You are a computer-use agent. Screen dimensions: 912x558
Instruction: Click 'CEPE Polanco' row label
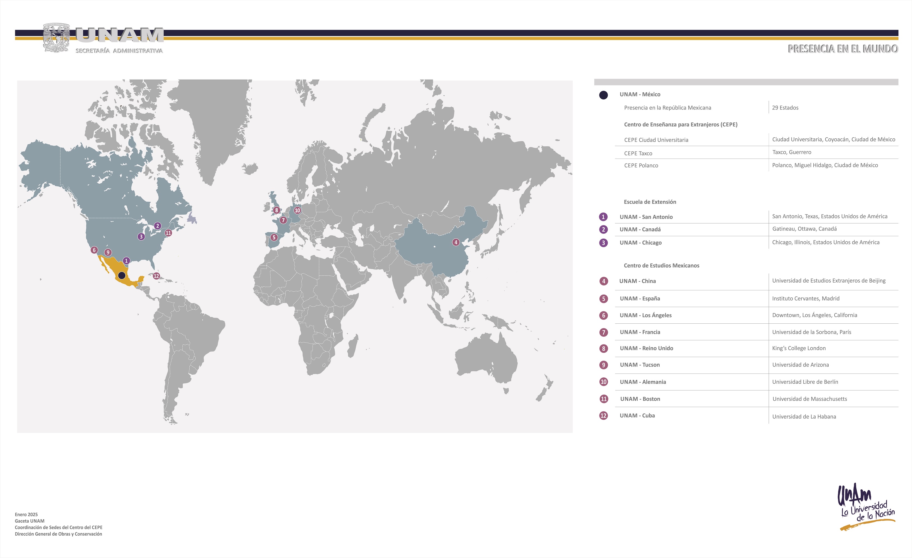pos(641,165)
